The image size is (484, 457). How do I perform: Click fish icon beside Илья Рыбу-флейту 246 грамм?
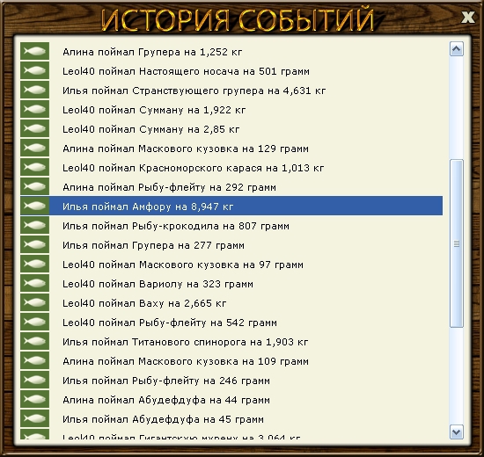[x=34, y=380]
